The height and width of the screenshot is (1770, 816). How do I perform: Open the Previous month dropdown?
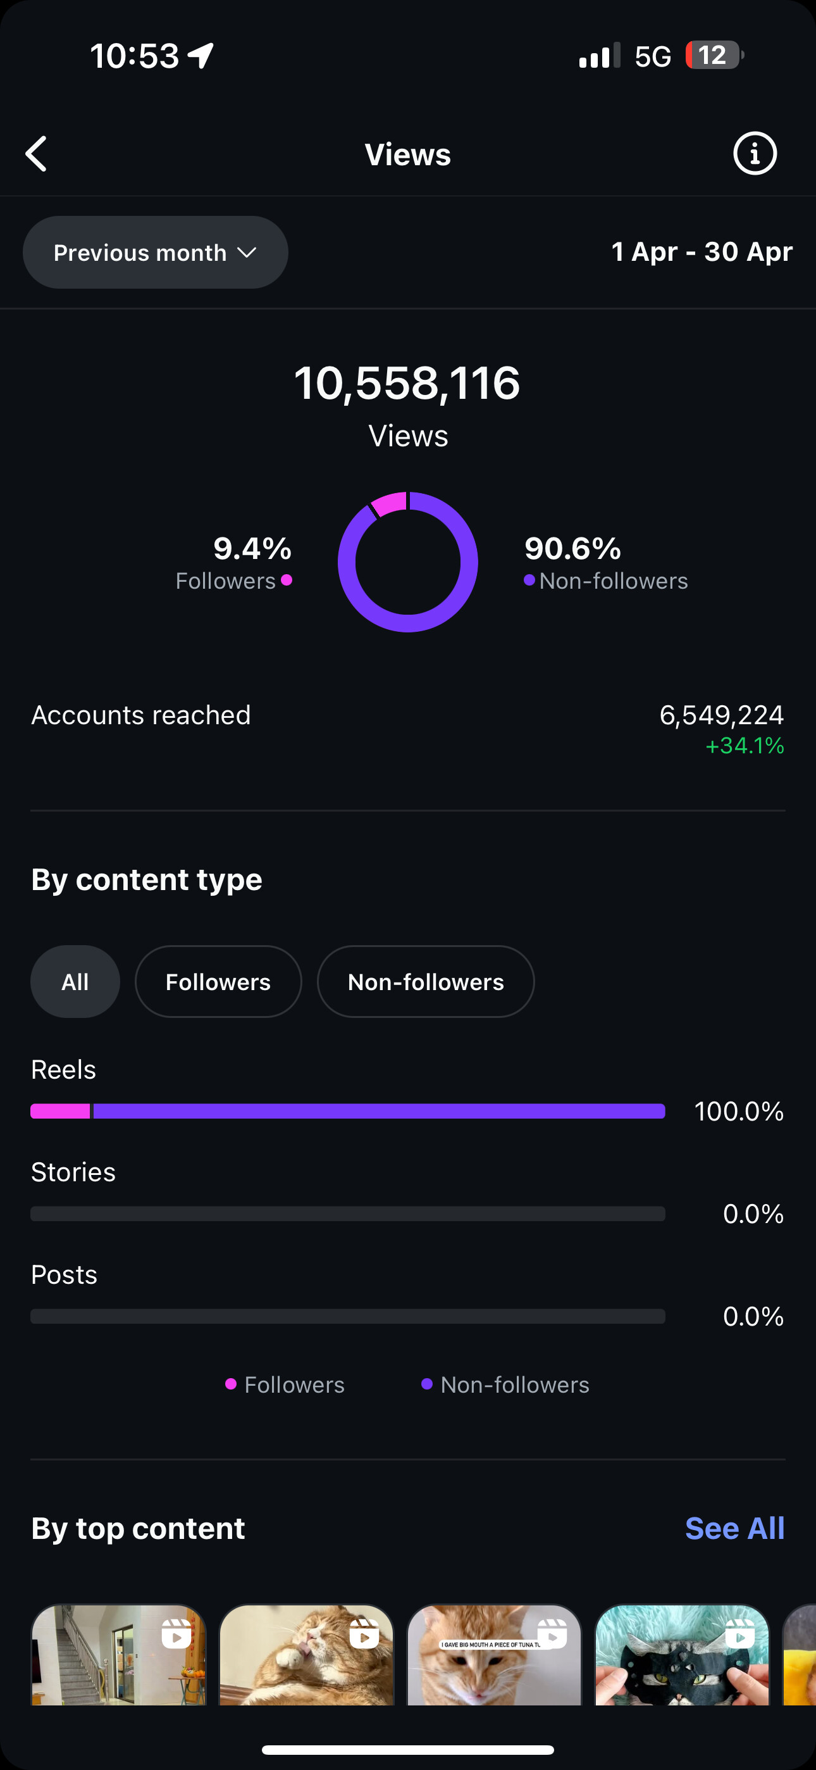click(x=155, y=252)
